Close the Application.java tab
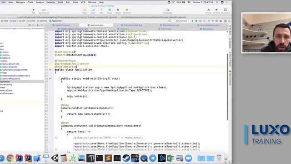The height and width of the screenshot is (164, 291). [x=111, y=25]
